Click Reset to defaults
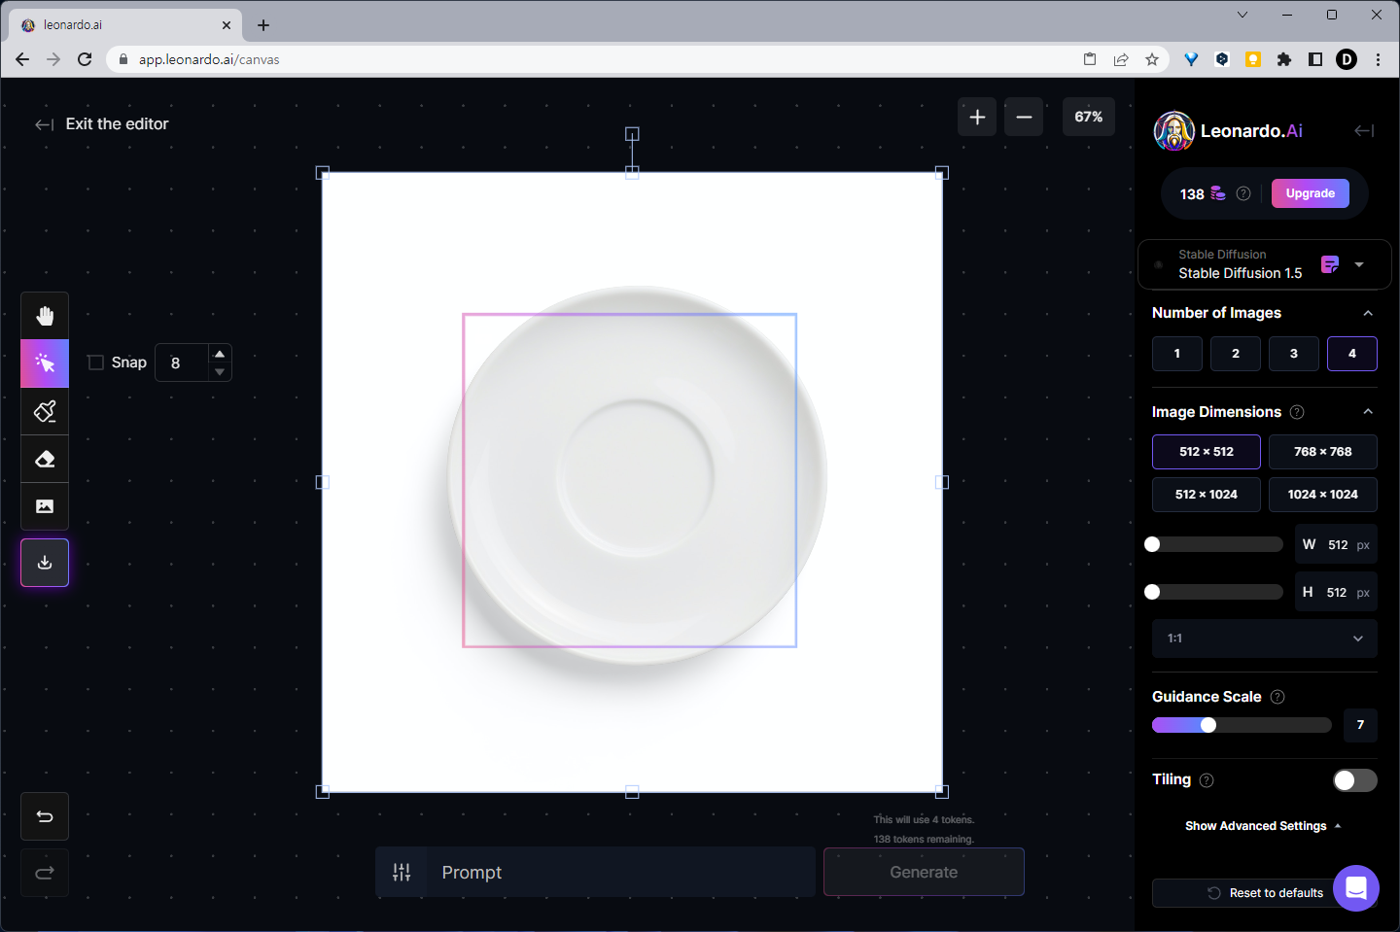The height and width of the screenshot is (932, 1400). [x=1265, y=893]
